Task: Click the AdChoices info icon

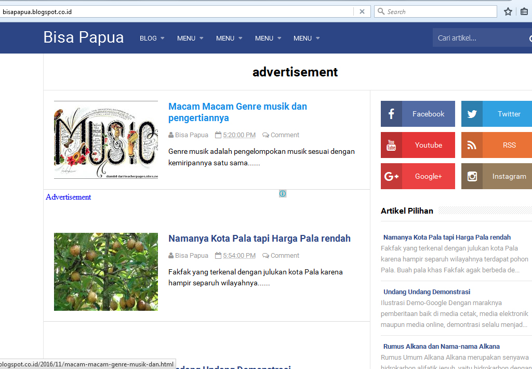Action: (283, 193)
